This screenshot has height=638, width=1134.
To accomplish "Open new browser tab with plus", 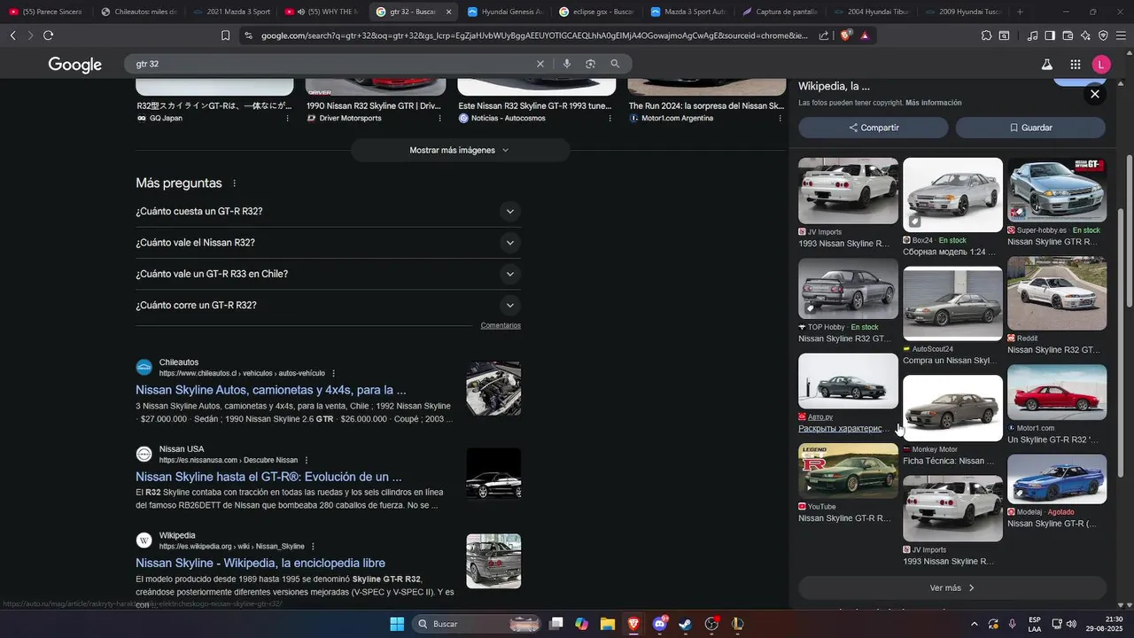I will (x=1020, y=12).
